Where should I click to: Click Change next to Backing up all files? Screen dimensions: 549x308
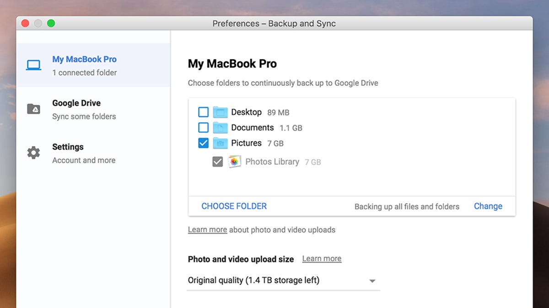pos(488,206)
